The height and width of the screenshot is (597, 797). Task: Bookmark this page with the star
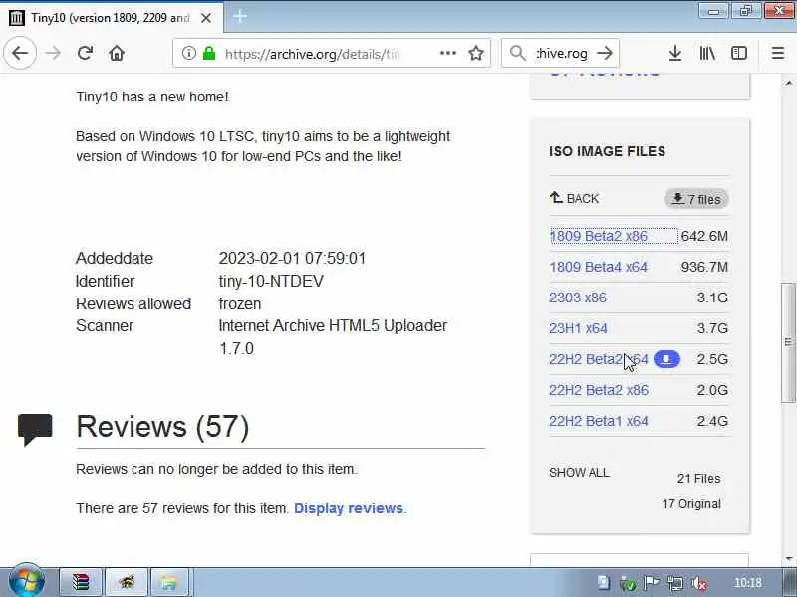[x=476, y=53]
